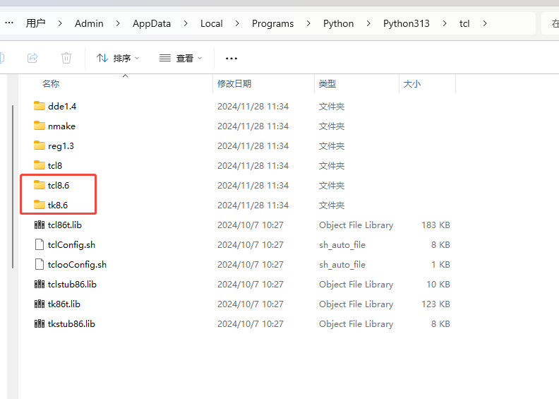This screenshot has width=559, height=399.
Task: Select the tclConfig.sh file icon
Action: [x=40, y=244]
